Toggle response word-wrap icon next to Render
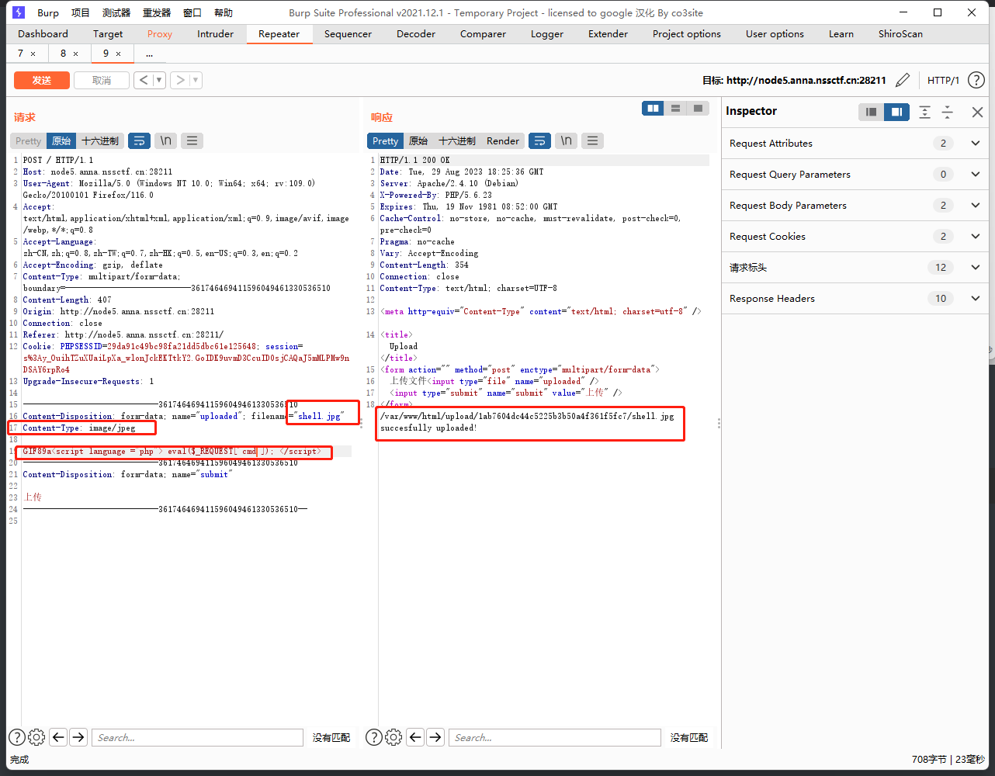Image resolution: width=995 pixels, height=776 pixels. (x=539, y=140)
